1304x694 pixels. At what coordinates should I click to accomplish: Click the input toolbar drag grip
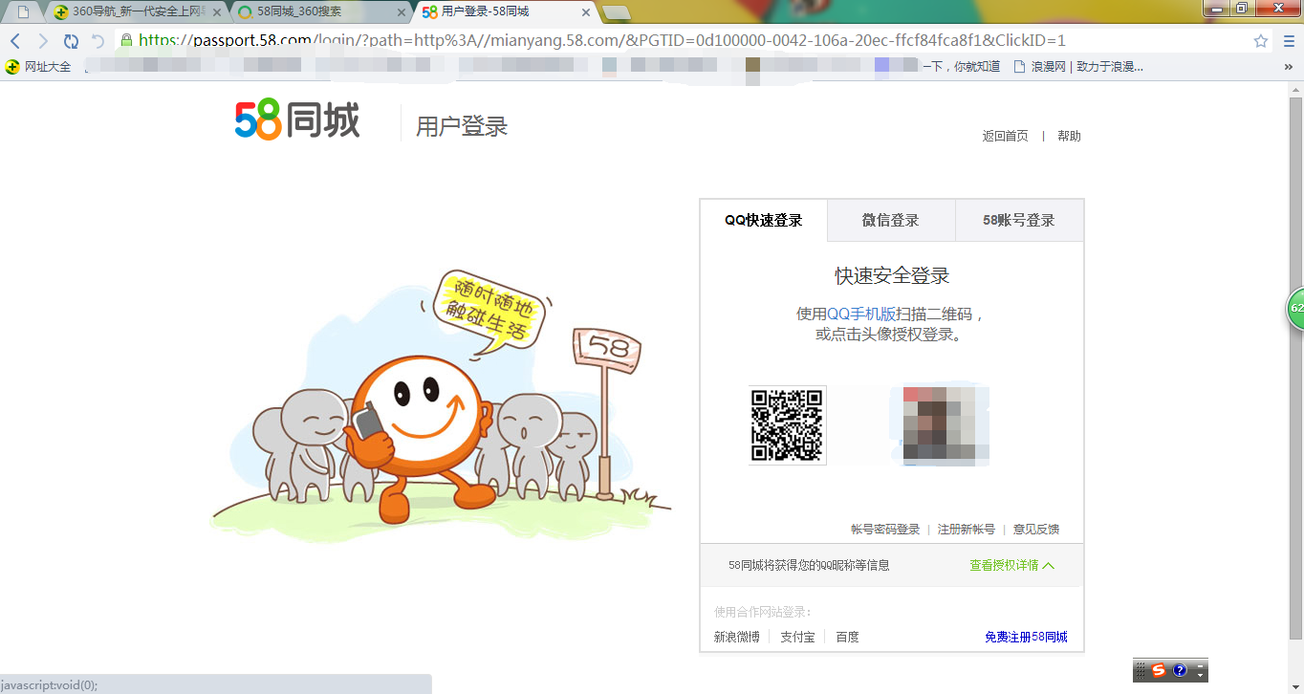1141,671
